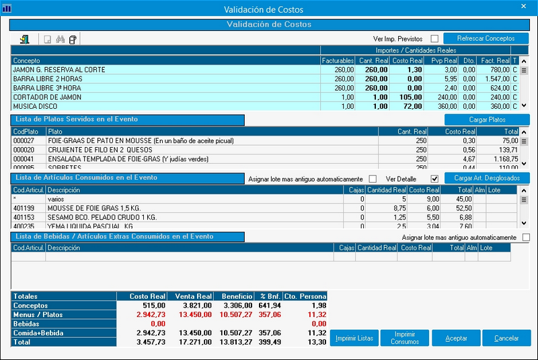The image size is (538, 360).
Task: Click down arrow of Conceptos list scrollbar
Action: (524, 105)
